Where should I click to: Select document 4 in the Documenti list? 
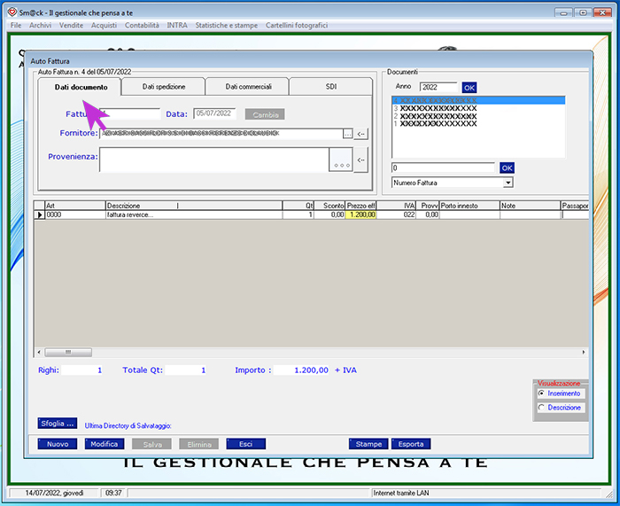click(478, 100)
